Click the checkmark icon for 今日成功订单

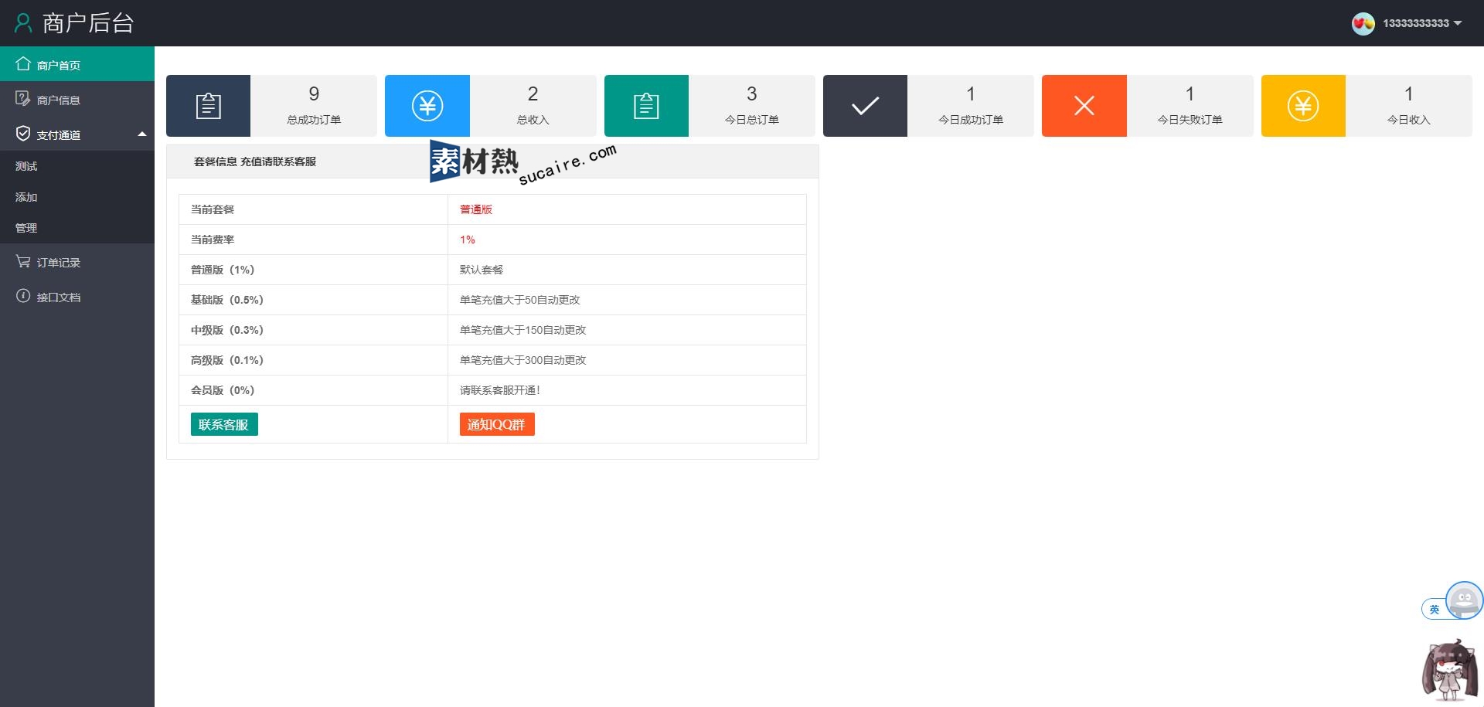tap(865, 106)
